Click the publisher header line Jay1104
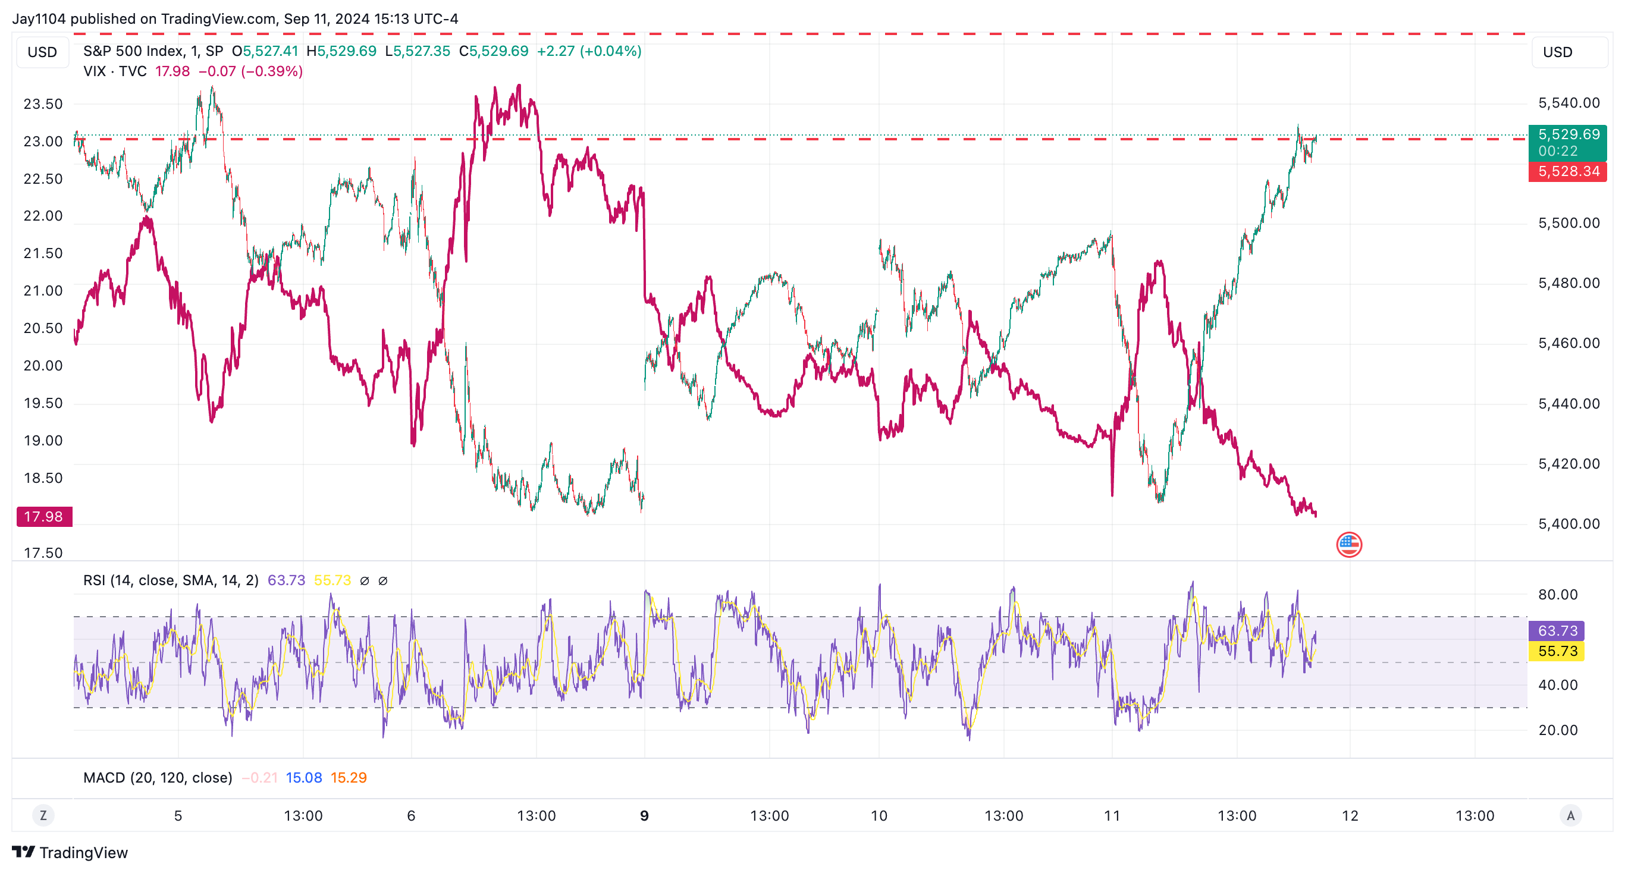The width and height of the screenshot is (1625, 873). coord(235,18)
